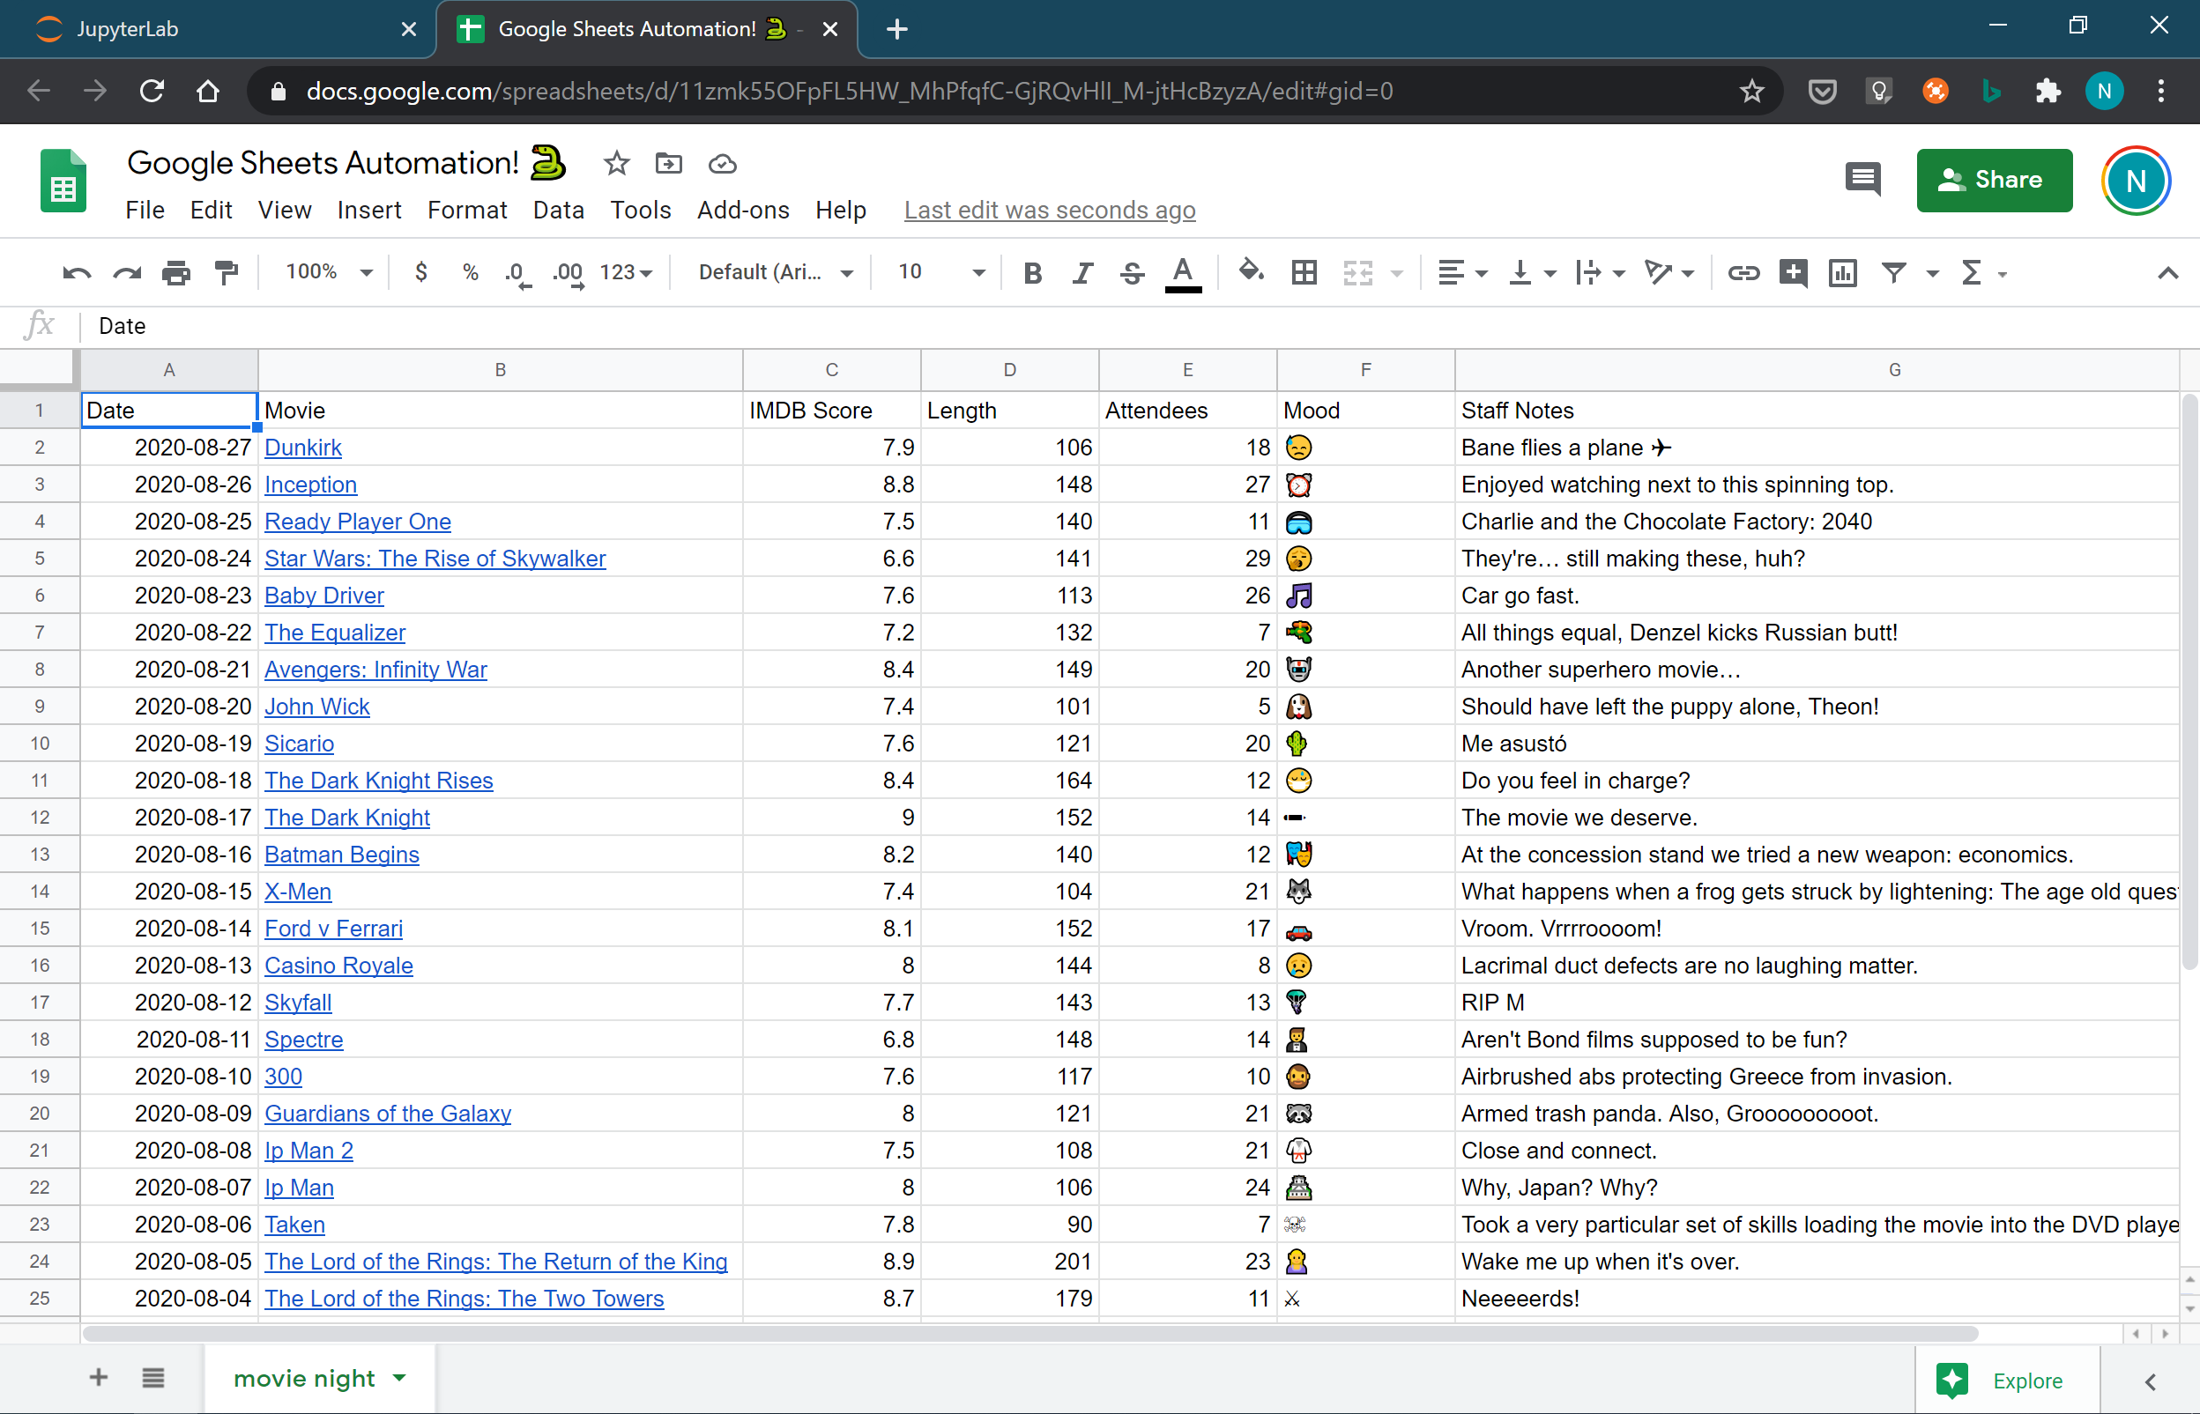Open comment history icon
Viewport: 2200px width, 1414px height.
1862,179
